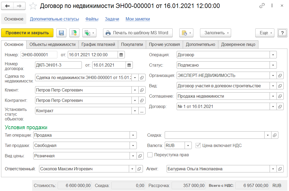The width and height of the screenshot is (289, 191).
Task: Add document to favorites star
Action: 33,6
